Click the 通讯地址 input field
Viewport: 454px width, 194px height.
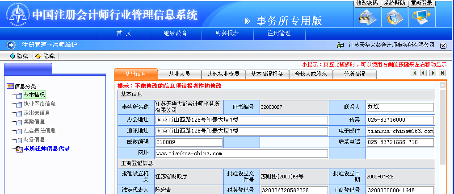pos(241,131)
